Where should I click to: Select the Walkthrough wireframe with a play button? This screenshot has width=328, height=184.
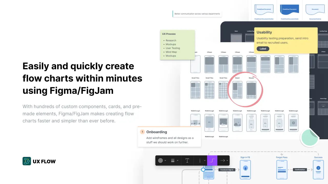point(293,123)
